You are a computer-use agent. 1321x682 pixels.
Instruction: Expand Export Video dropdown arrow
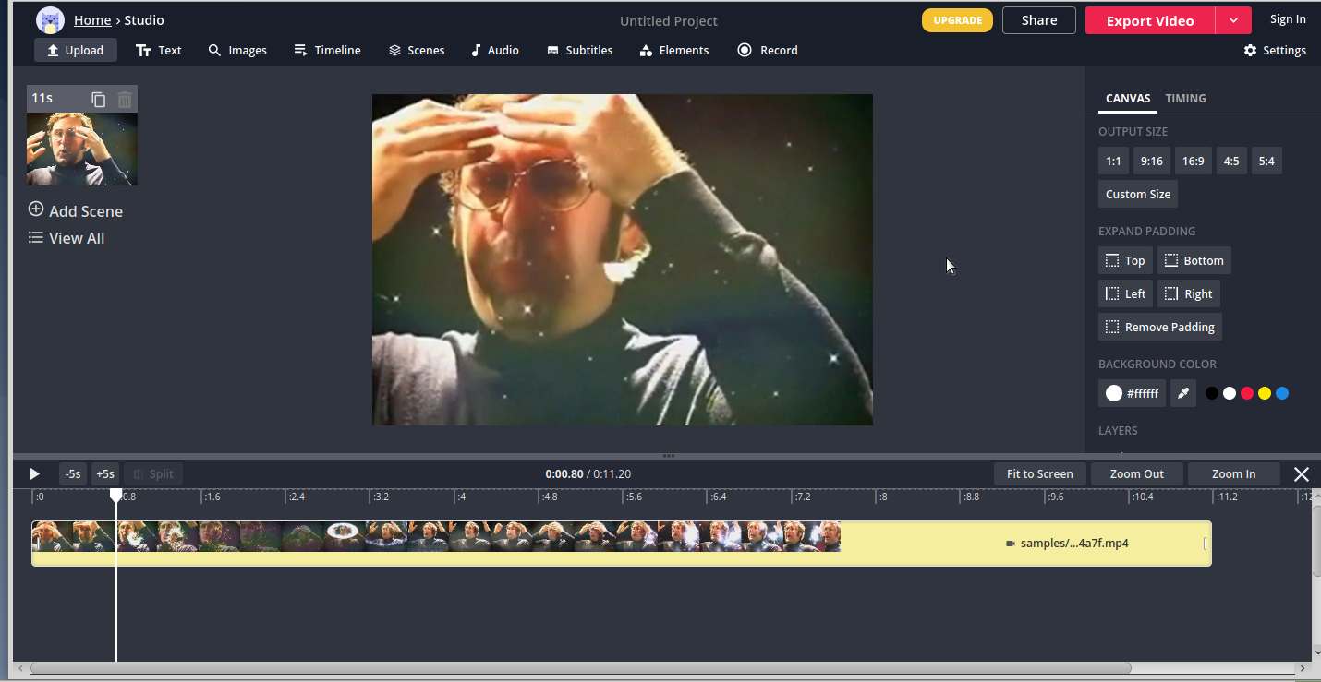pyautogui.click(x=1233, y=20)
